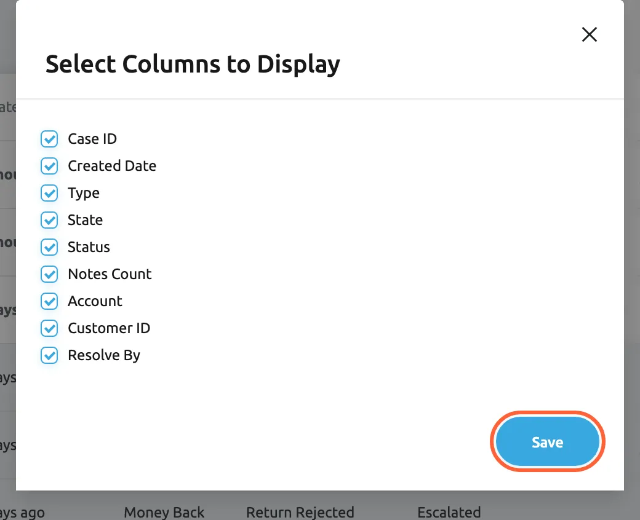Toggle the State column checkbox
Viewport: 640px width, 520px height.
click(x=49, y=220)
